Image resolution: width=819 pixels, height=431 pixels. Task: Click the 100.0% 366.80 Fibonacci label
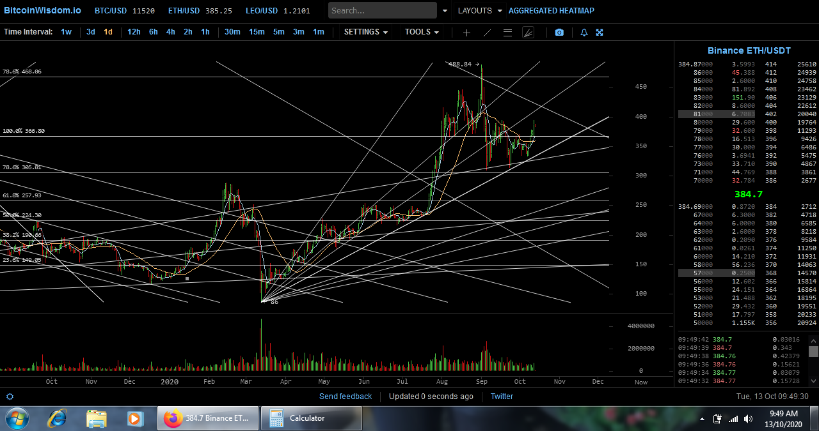23,131
